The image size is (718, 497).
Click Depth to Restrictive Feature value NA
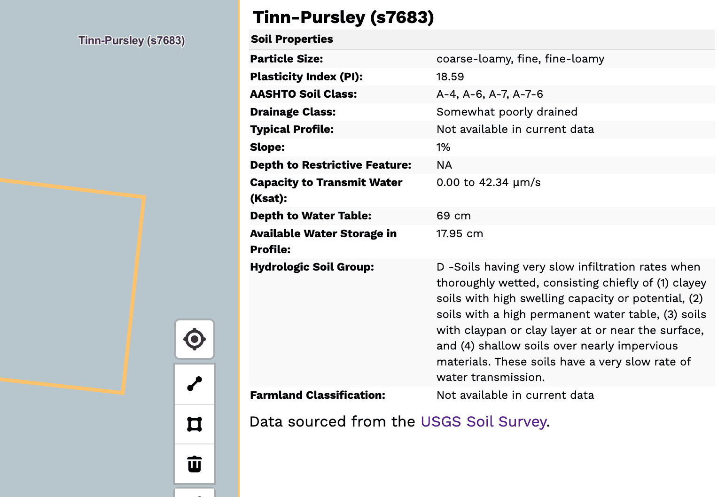(444, 165)
